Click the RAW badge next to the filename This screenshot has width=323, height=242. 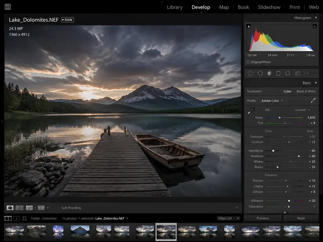click(x=68, y=20)
